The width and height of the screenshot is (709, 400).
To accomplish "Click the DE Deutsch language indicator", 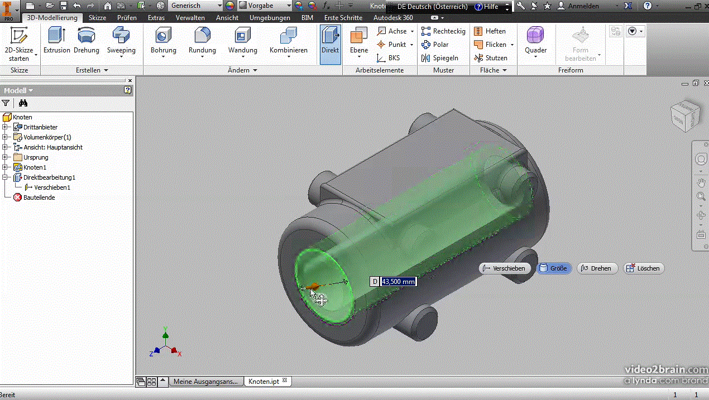I will point(432,7).
